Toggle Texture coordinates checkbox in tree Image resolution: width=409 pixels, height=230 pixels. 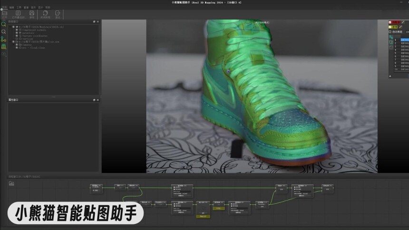(x=17, y=36)
